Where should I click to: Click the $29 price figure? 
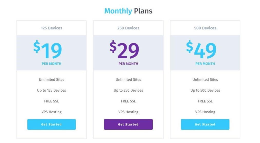coord(124,50)
